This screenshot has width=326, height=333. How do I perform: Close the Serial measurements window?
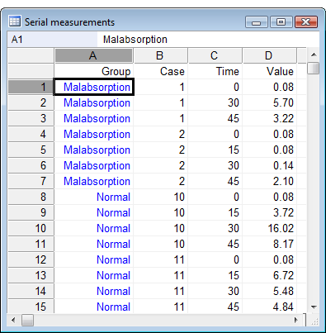tap(306, 22)
